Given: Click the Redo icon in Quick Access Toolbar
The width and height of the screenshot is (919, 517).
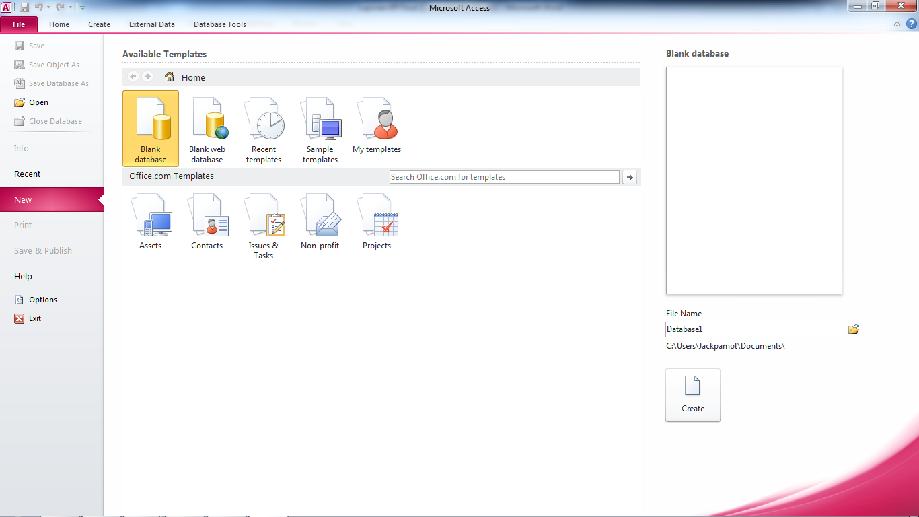Looking at the screenshot, I should tap(61, 7).
